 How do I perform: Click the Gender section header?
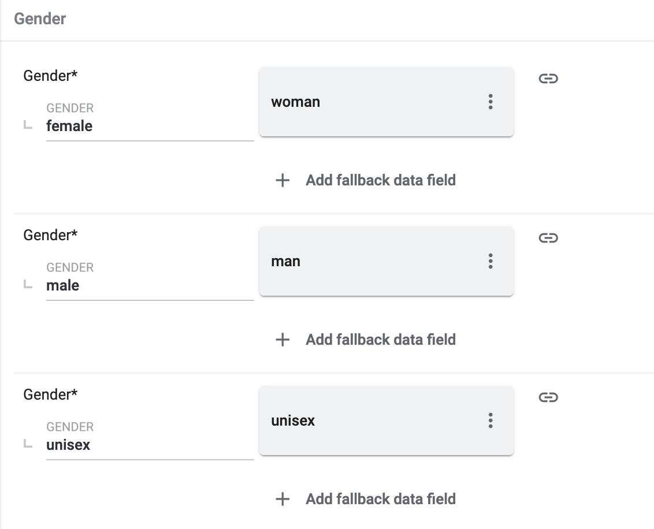click(40, 19)
